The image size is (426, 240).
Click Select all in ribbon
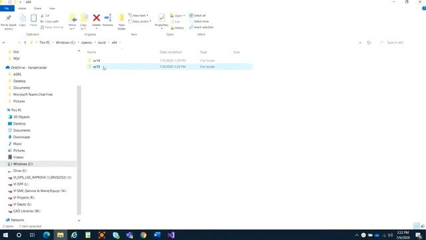(x=197, y=15)
